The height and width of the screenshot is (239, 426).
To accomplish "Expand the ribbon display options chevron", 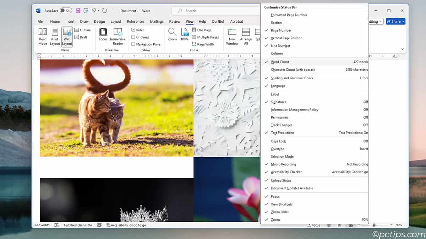I will tap(402, 49).
